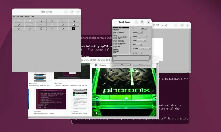Maximize the Text Tool window

(142, 22)
